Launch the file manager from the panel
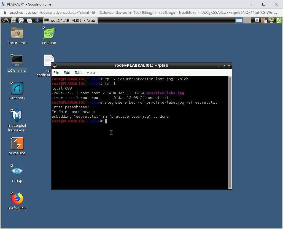Image resolution: width=283 pixels, height=229 pixels. click(14, 20)
